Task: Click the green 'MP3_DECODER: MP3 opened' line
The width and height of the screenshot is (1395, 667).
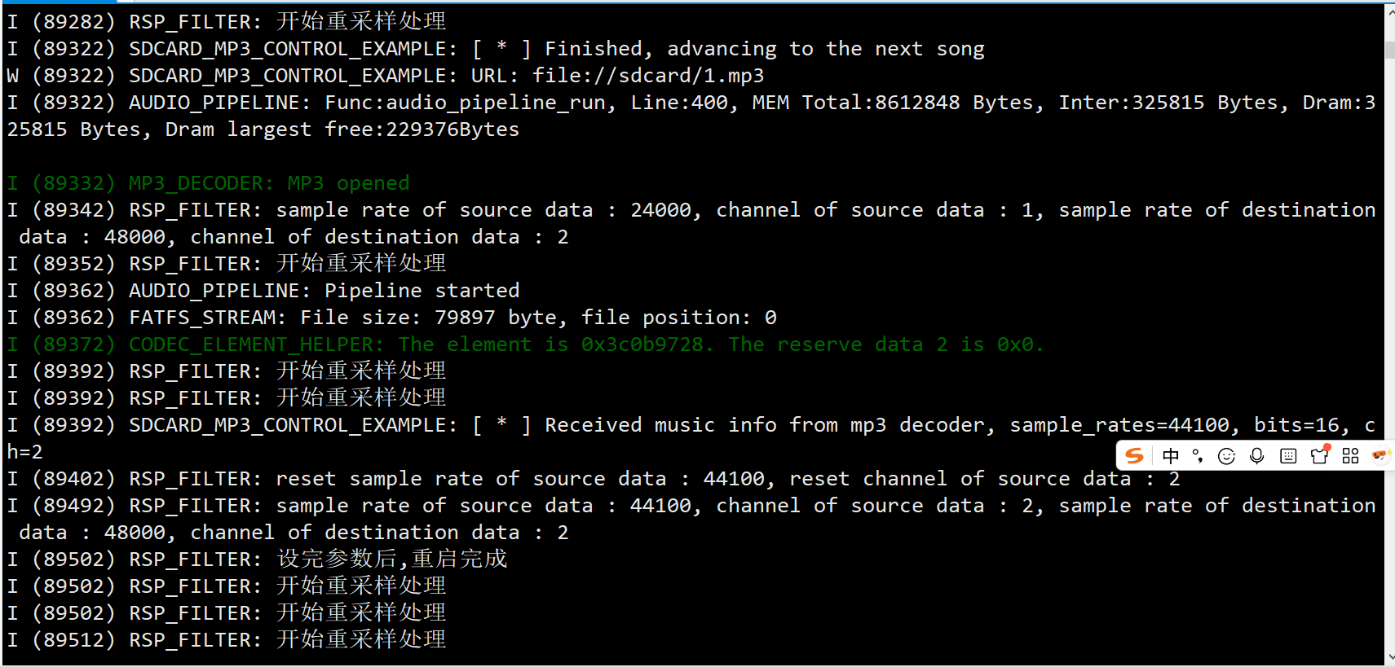Action: [x=209, y=183]
